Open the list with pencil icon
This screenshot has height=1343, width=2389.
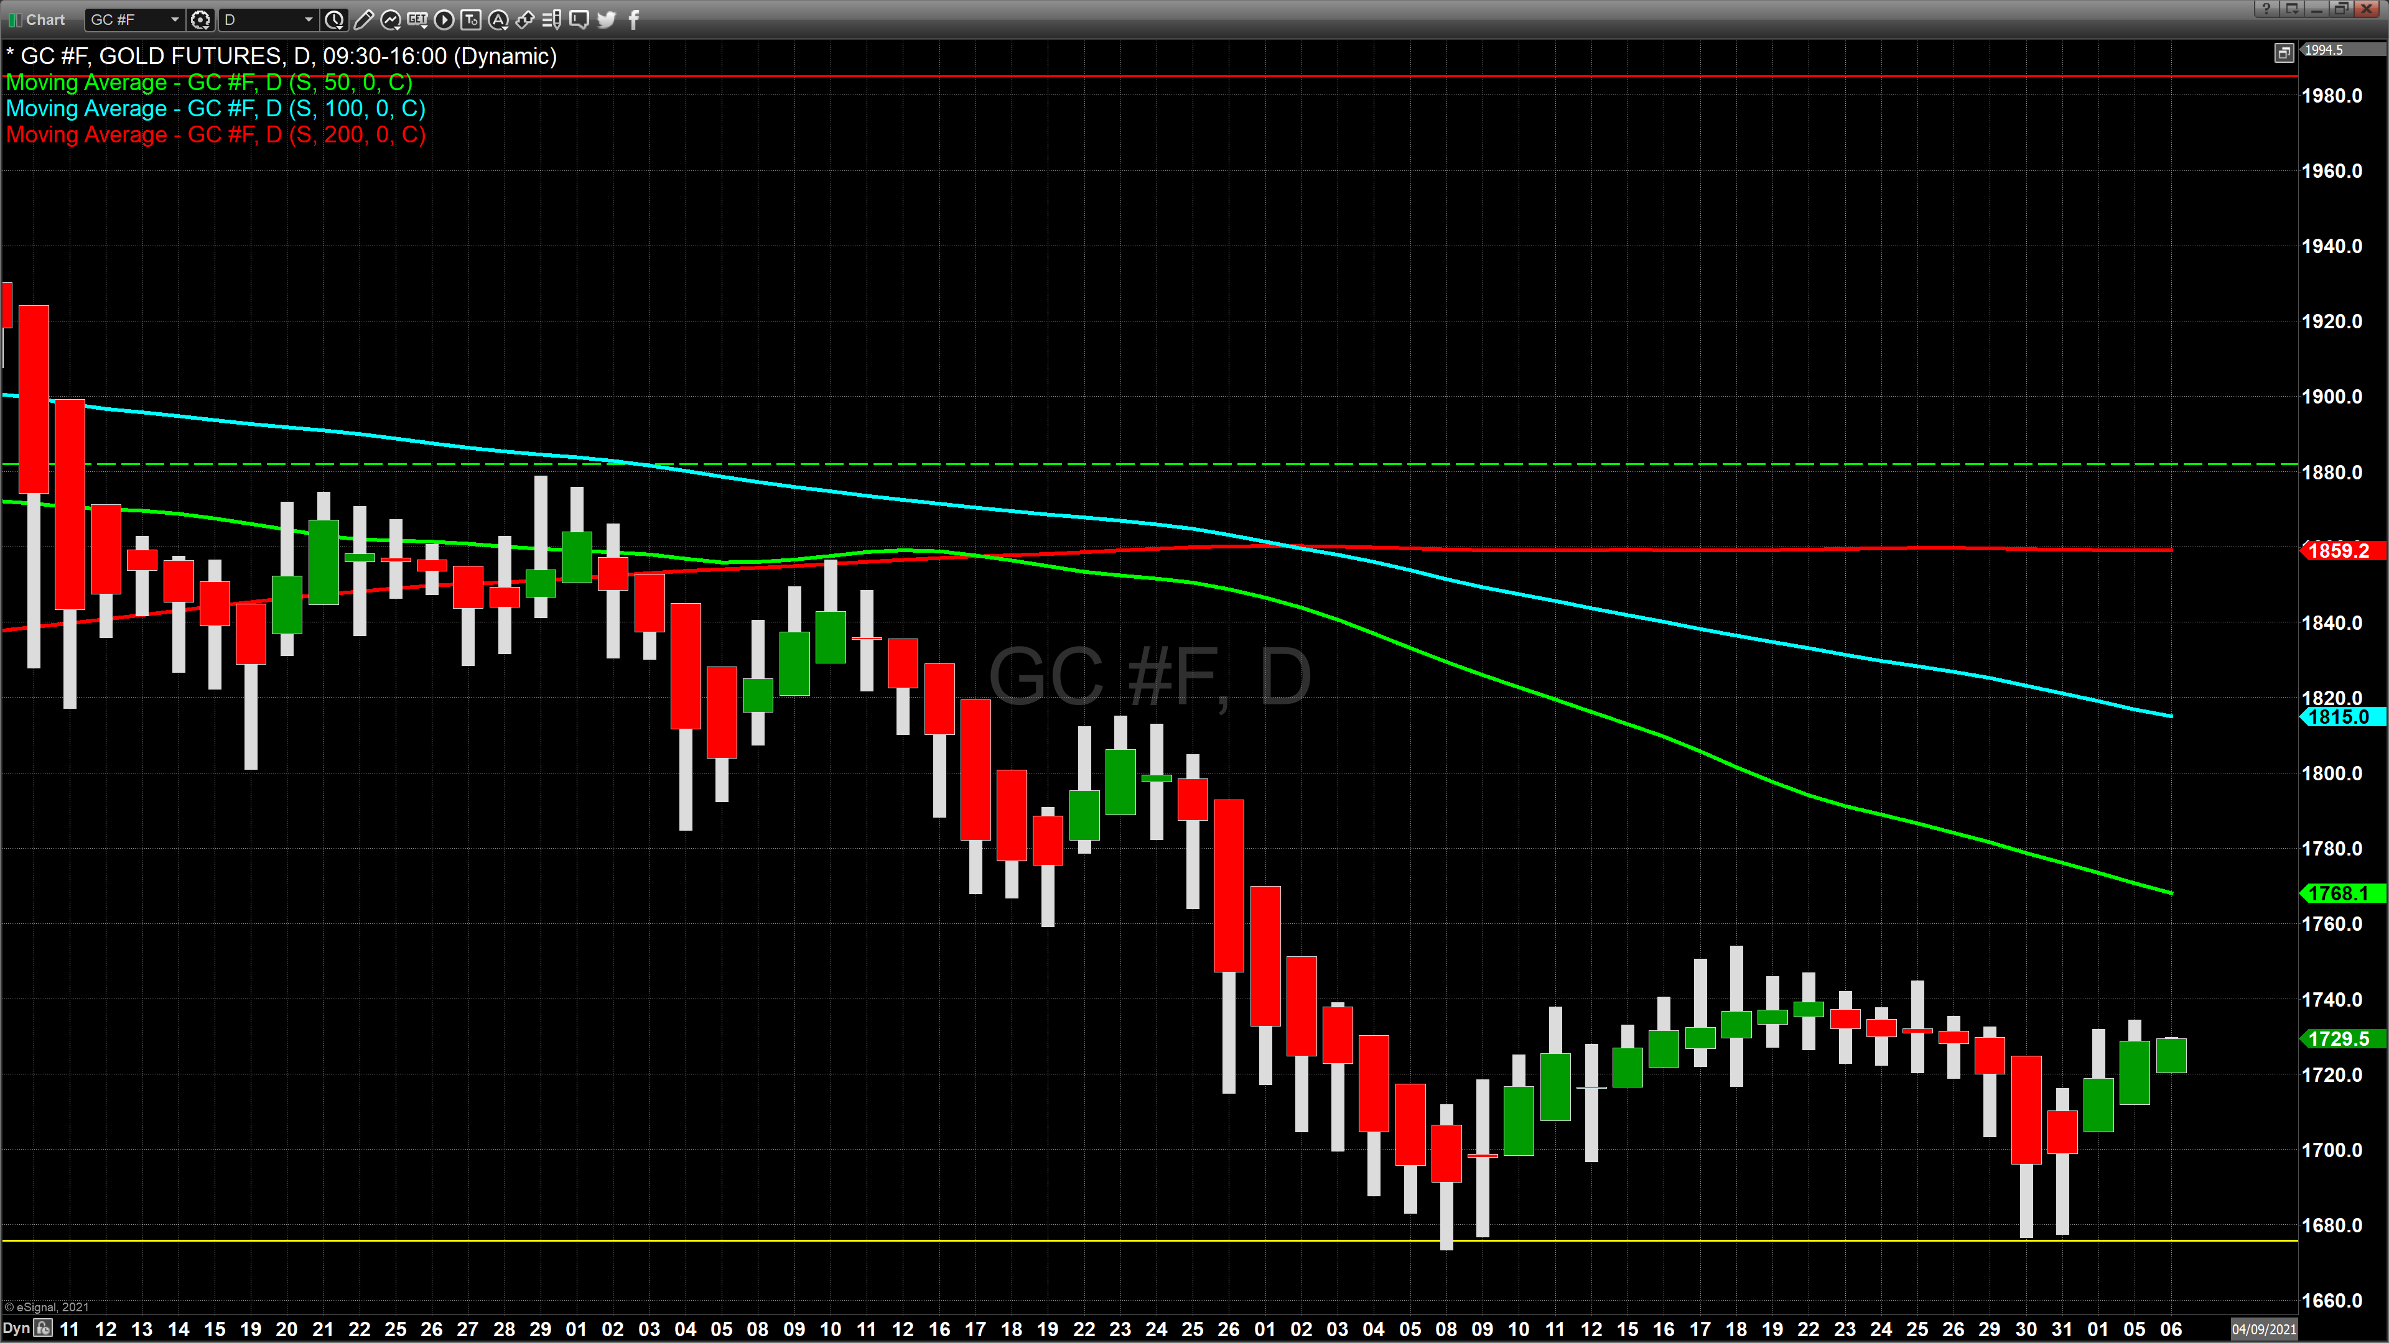point(552,19)
